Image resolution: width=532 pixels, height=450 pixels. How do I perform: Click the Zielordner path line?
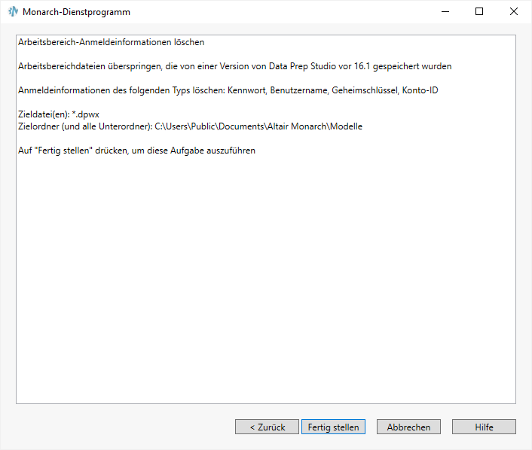(x=191, y=126)
